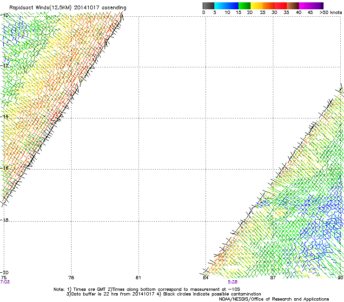The image size is (344, 302).
Task: Click the latitude label '-12'
Action: pos(5,66)
